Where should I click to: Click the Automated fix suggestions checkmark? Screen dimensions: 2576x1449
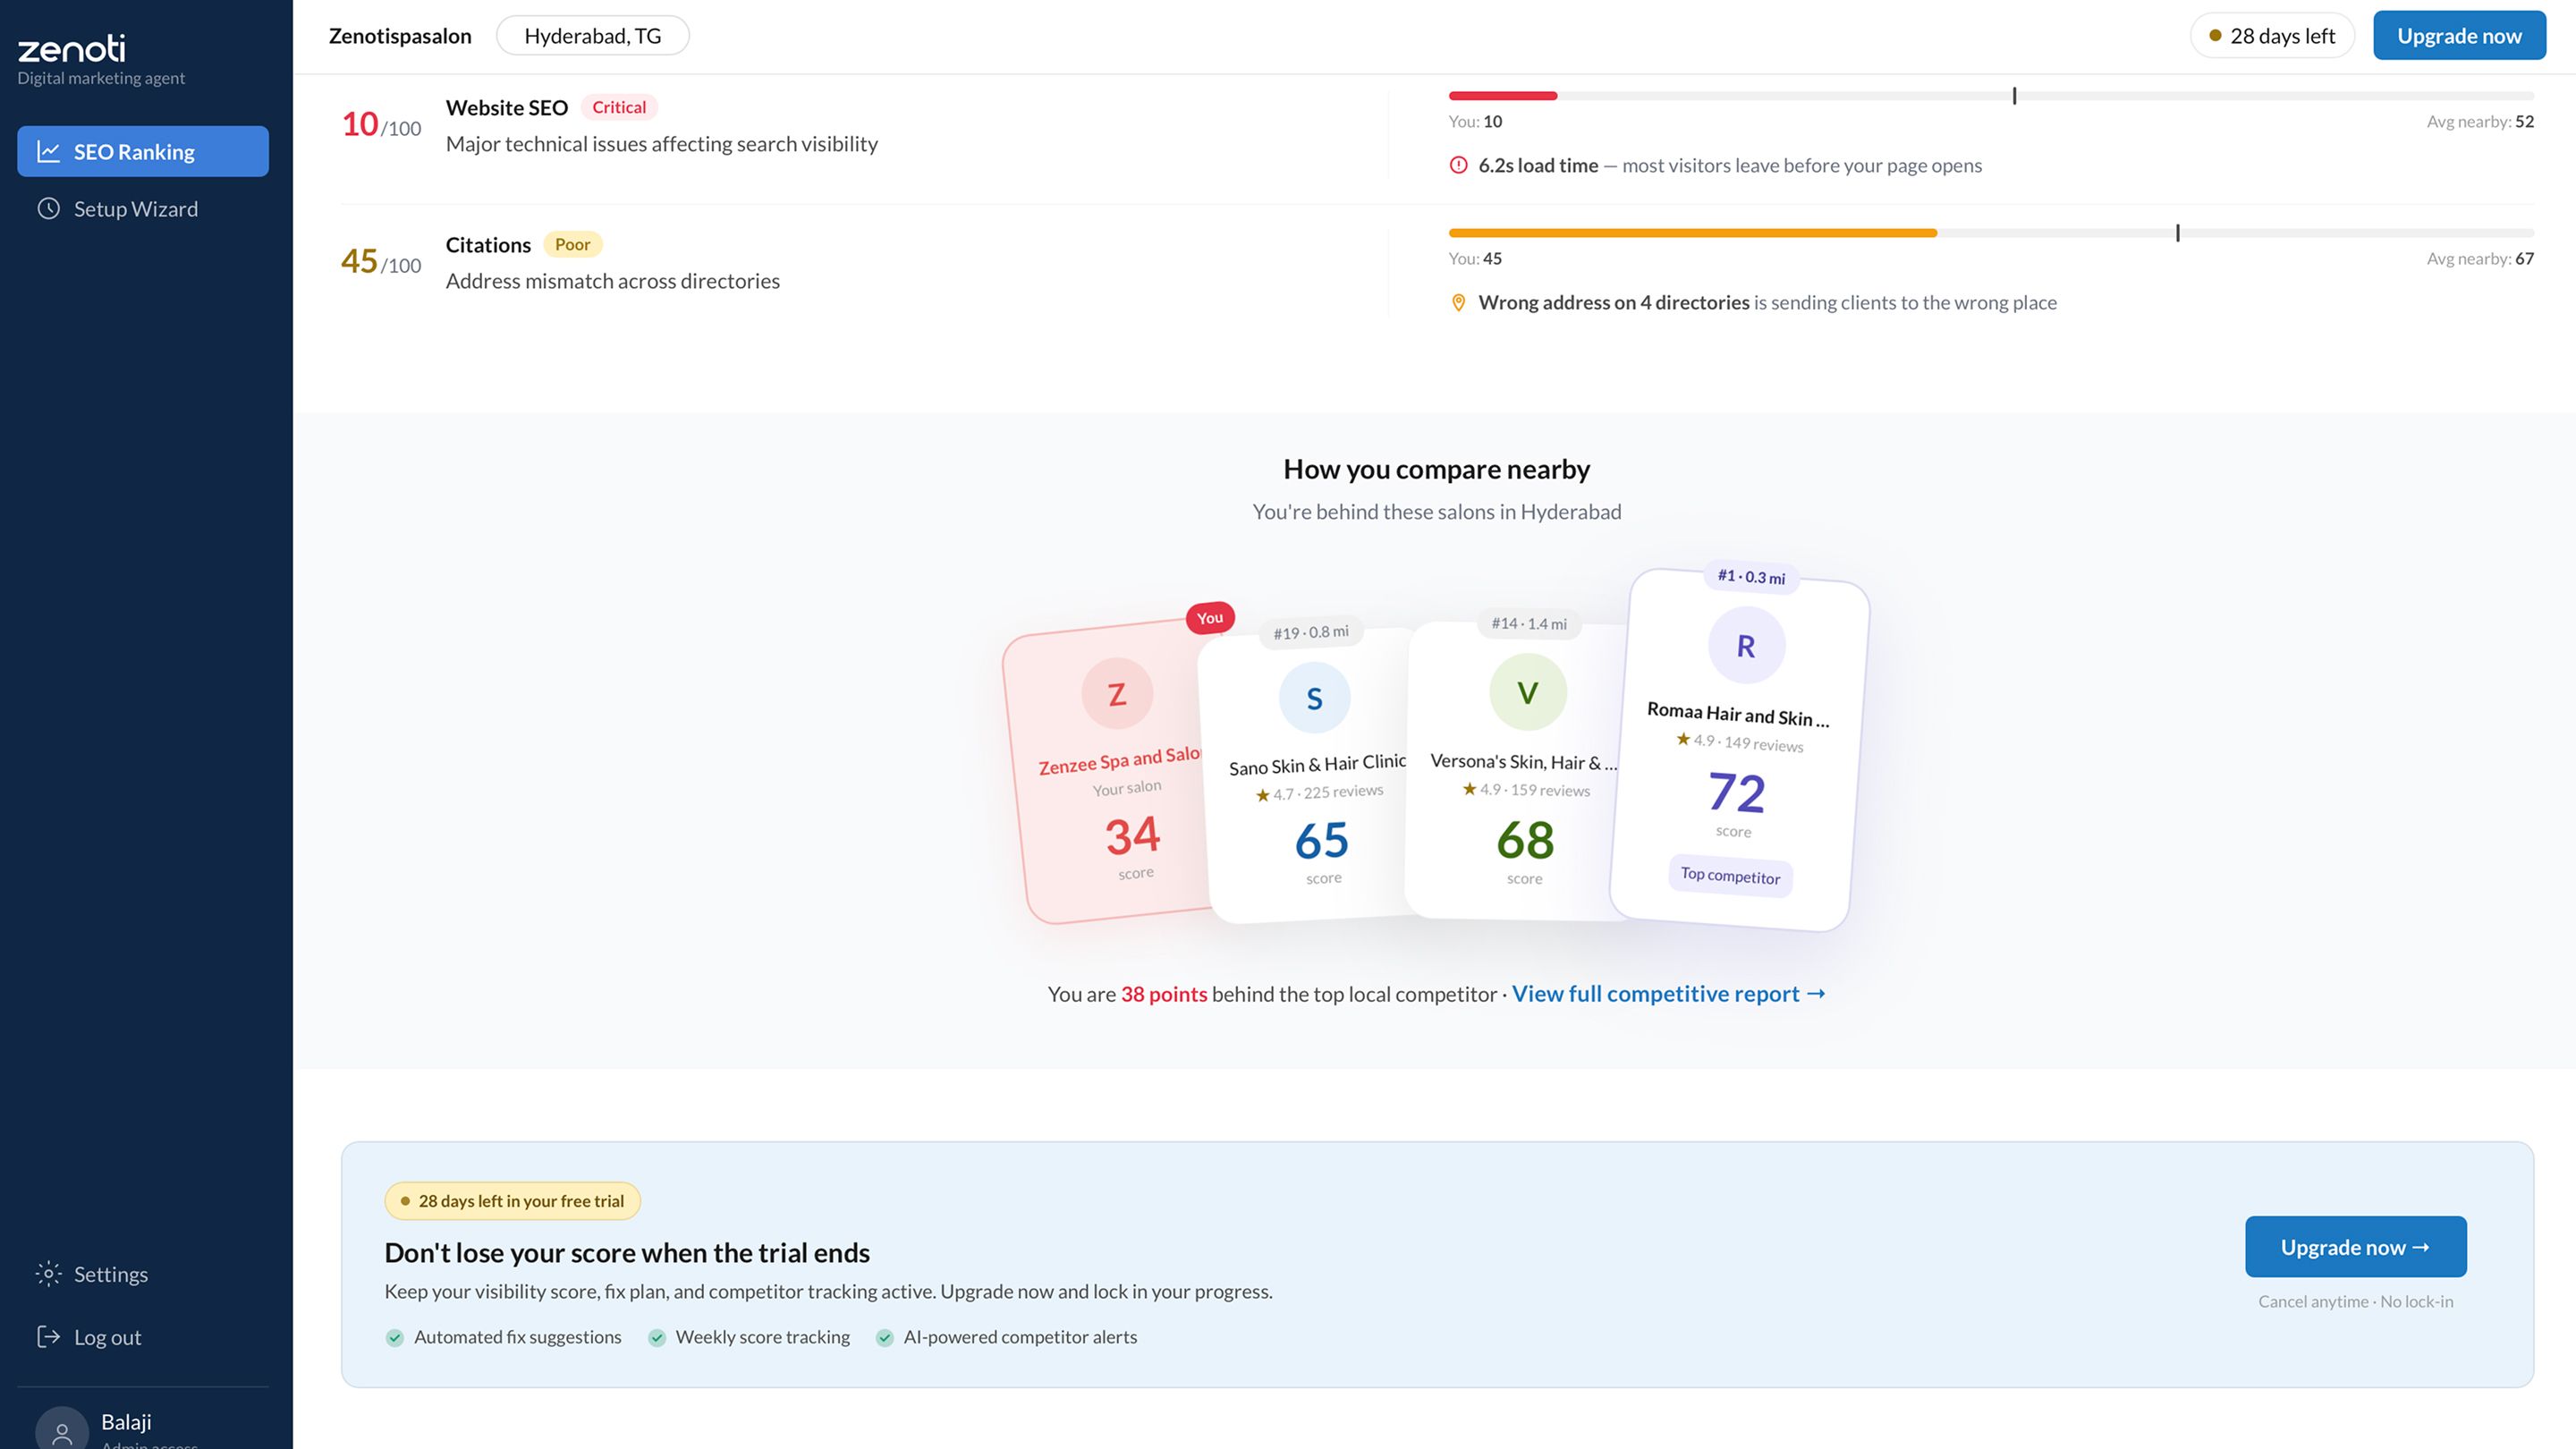tap(395, 1338)
